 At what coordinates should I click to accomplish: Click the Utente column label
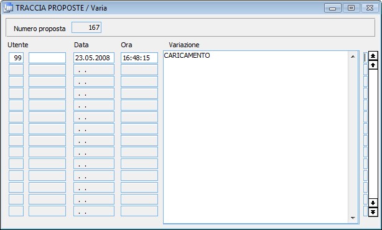click(x=18, y=45)
